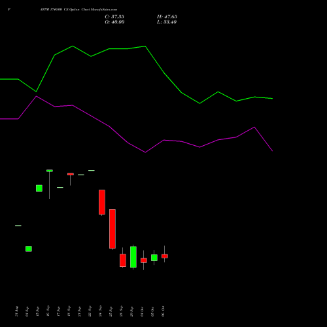This screenshot has height=327, width=327.
Task: Select the flat green candle above 22 Sep
Action: [x=92, y=170]
